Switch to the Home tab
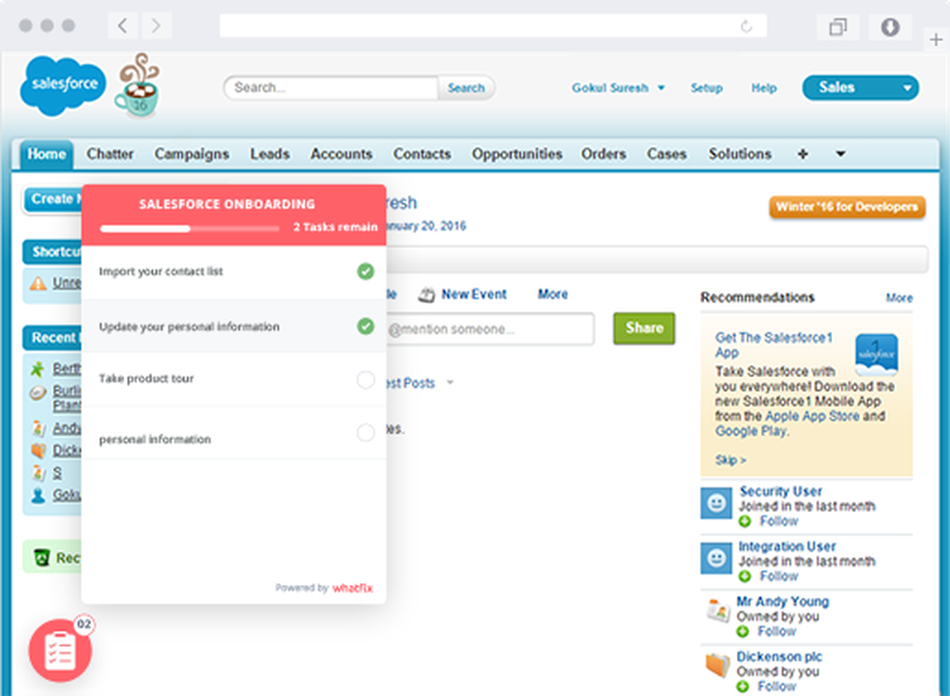The width and height of the screenshot is (950, 696). (x=47, y=154)
